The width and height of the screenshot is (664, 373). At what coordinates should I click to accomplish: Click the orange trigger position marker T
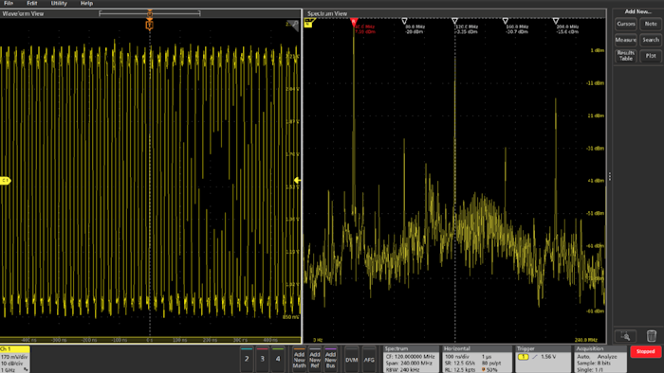pos(150,26)
